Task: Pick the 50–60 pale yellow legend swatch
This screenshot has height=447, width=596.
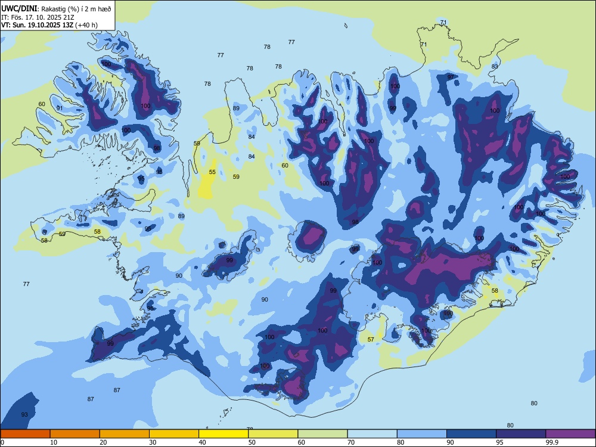Action: (x=273, y=434)
